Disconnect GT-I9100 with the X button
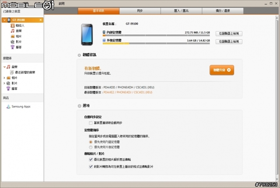The image size is (280, 188). click(x=41, y=20)
